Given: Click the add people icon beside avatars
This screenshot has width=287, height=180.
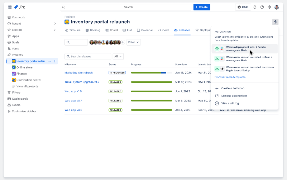Looking at the screenshot, I should tap(123, 42).
